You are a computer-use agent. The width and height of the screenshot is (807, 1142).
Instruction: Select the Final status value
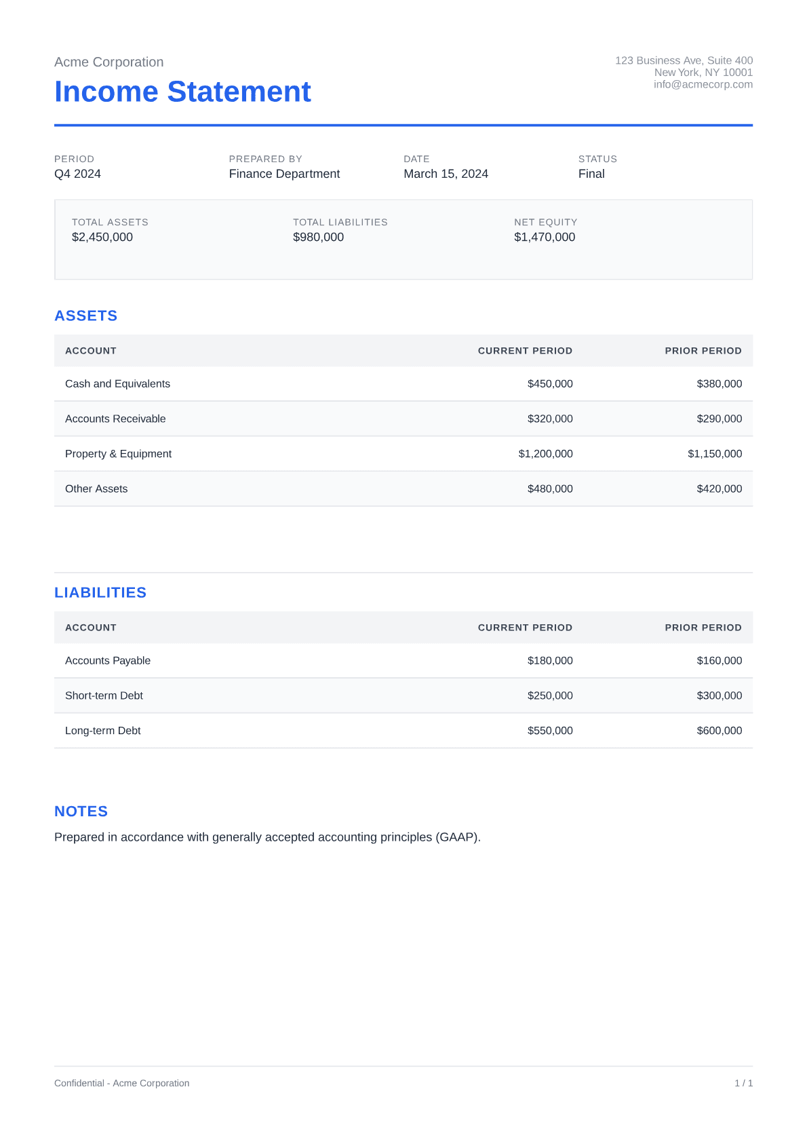click(591, 174)
